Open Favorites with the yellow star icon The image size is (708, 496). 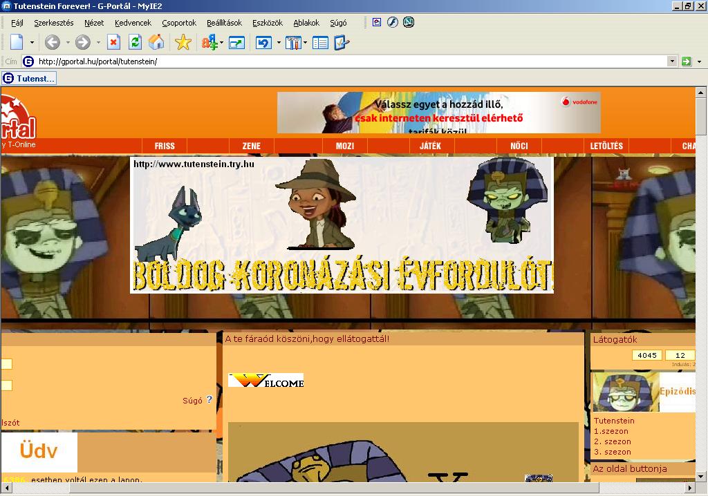pyautogui.click(x=183, y=42)
